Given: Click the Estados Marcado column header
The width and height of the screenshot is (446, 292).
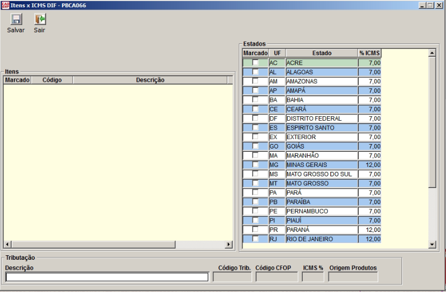Looking at the screenshot, I should pyautogui.click(x=255, y=53).
